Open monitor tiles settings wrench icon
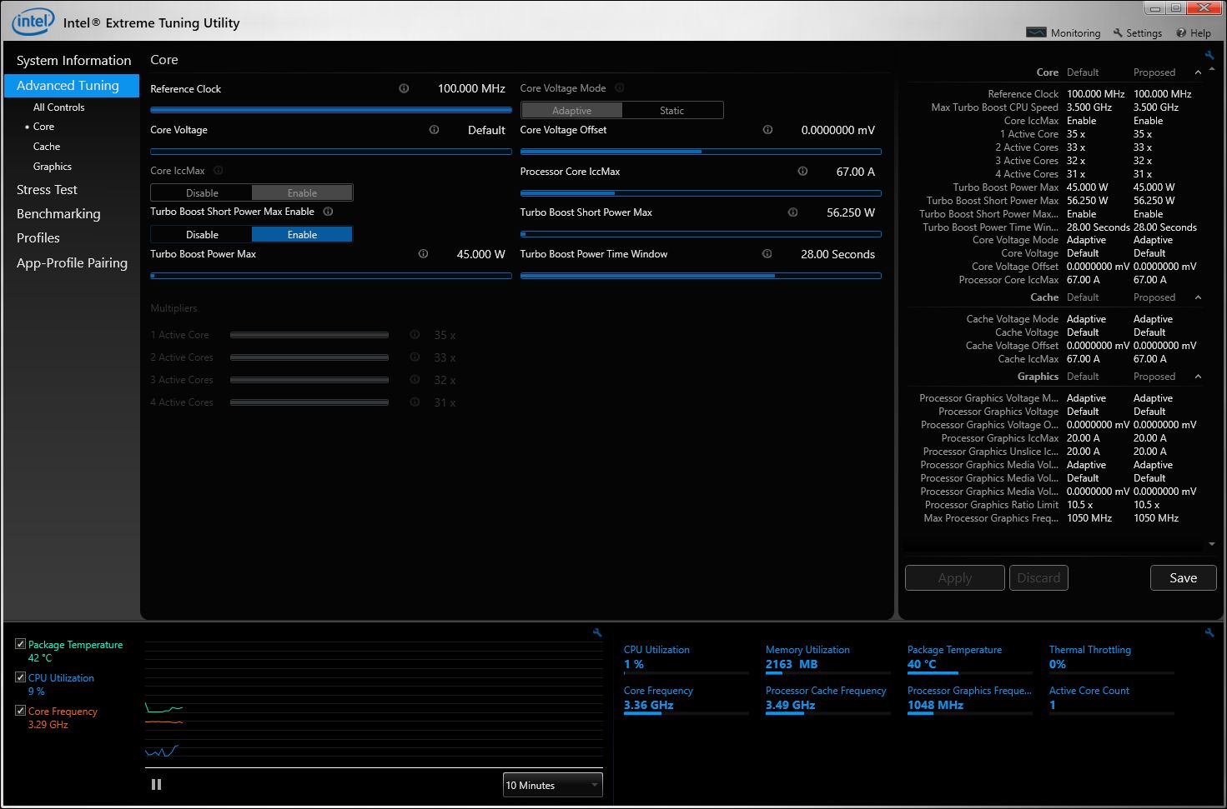Image resolution: width=1227 pixels, height=809 pixels. pos(1209,633)
